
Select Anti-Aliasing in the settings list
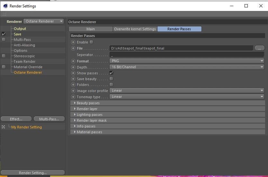coord(24,45)
